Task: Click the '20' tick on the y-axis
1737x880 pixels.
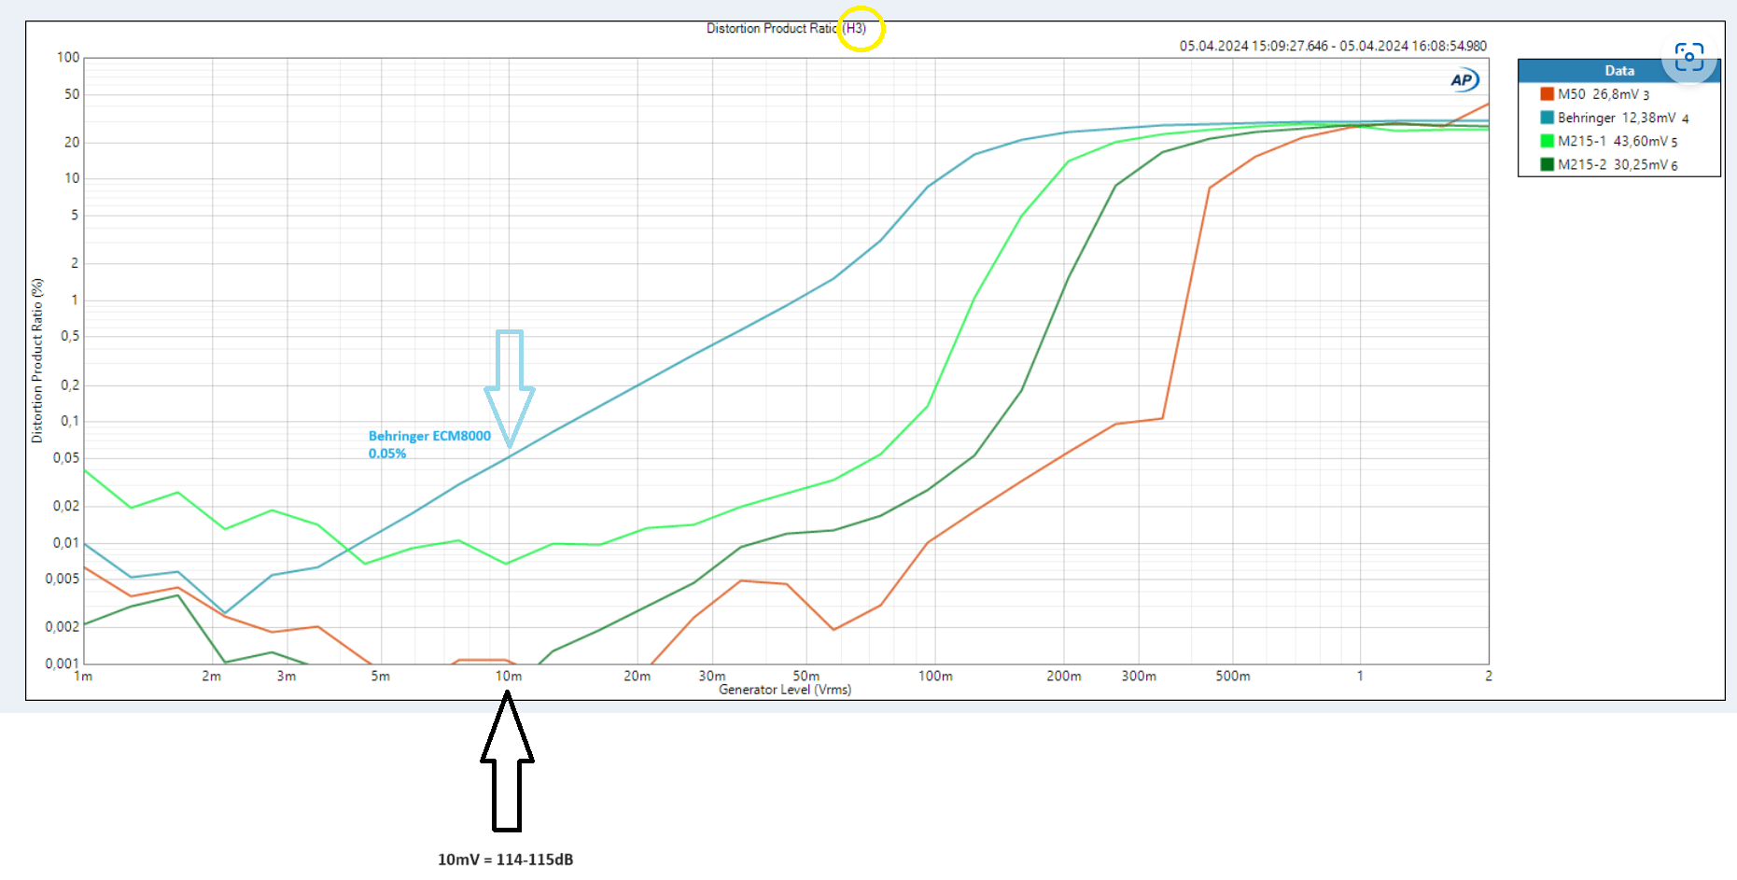Action: coord(72,143)
